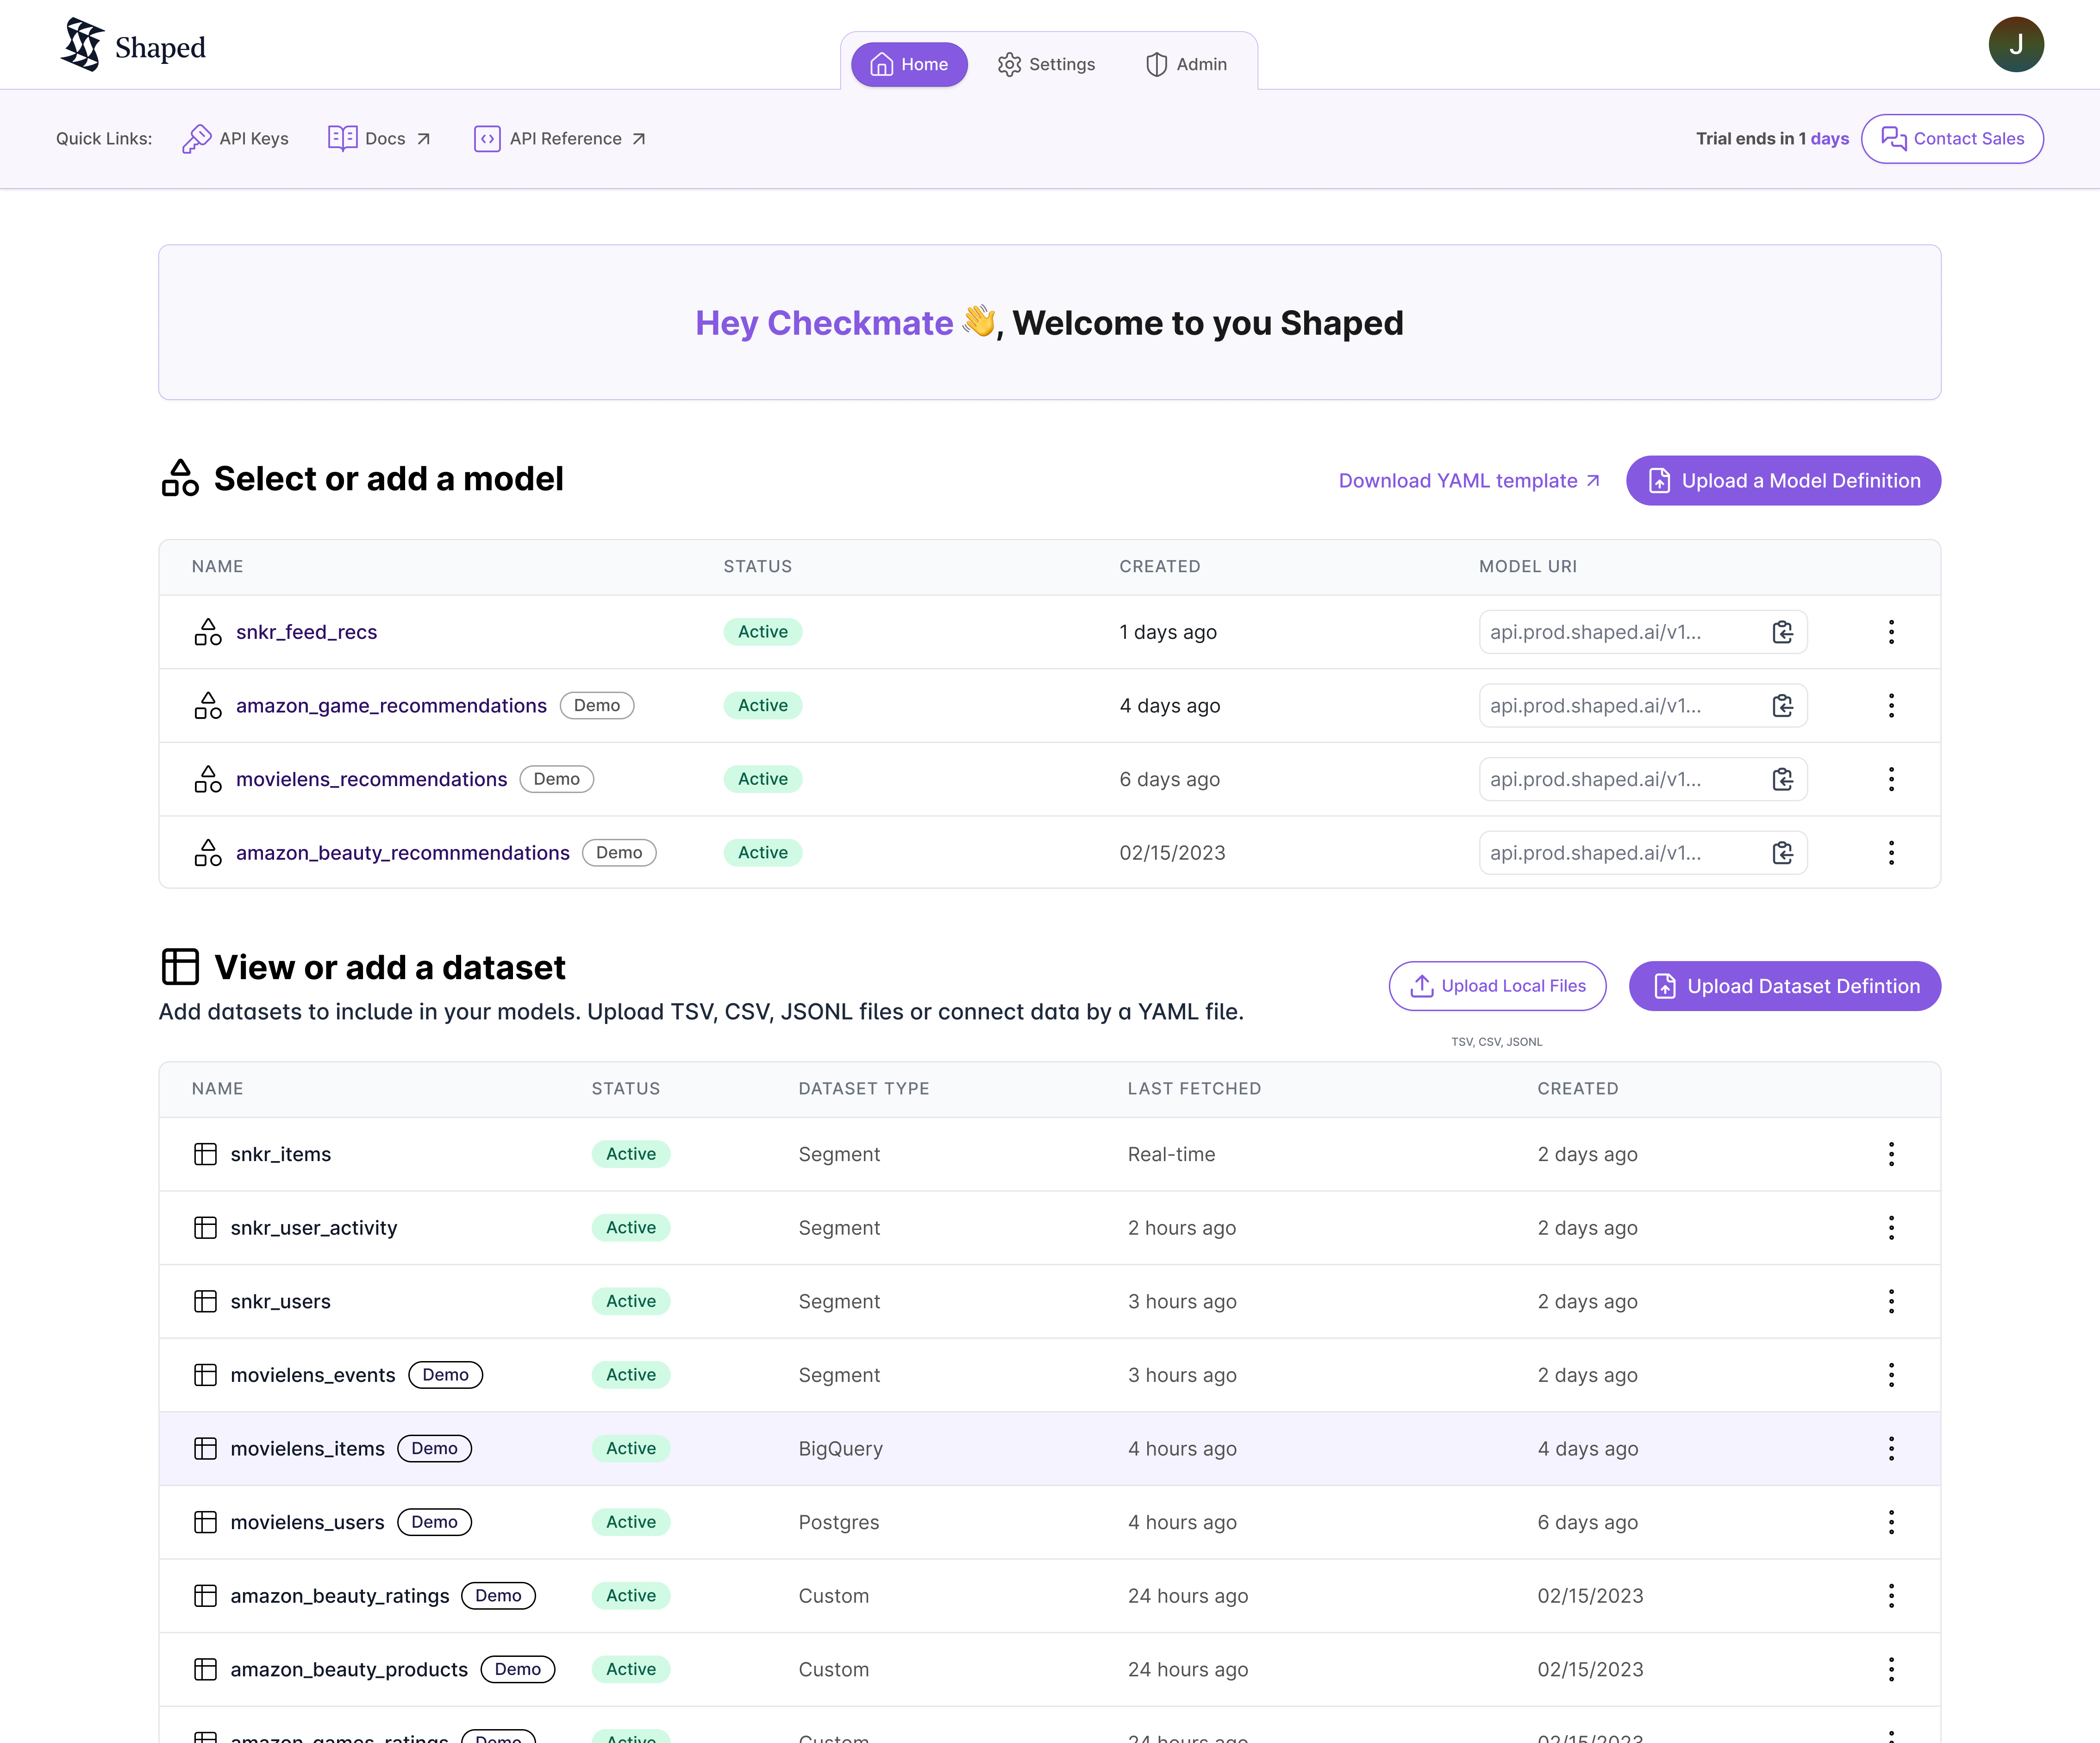Select the amazon_game_recommendations model URI field
The image size is (2100, 1743).
(1643, 706)
